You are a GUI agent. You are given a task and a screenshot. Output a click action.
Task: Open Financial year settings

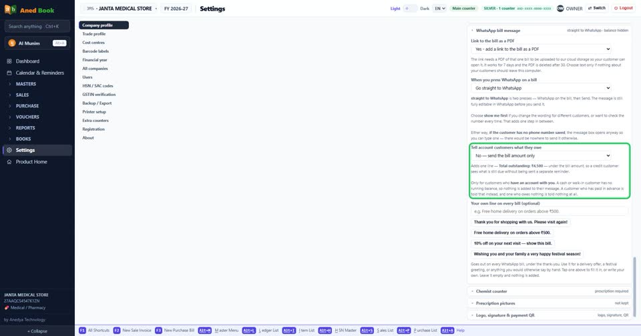[x=104, y=59]
